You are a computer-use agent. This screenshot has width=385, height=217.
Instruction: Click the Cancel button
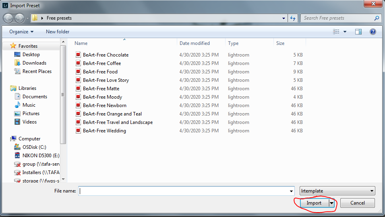[358, 203]
